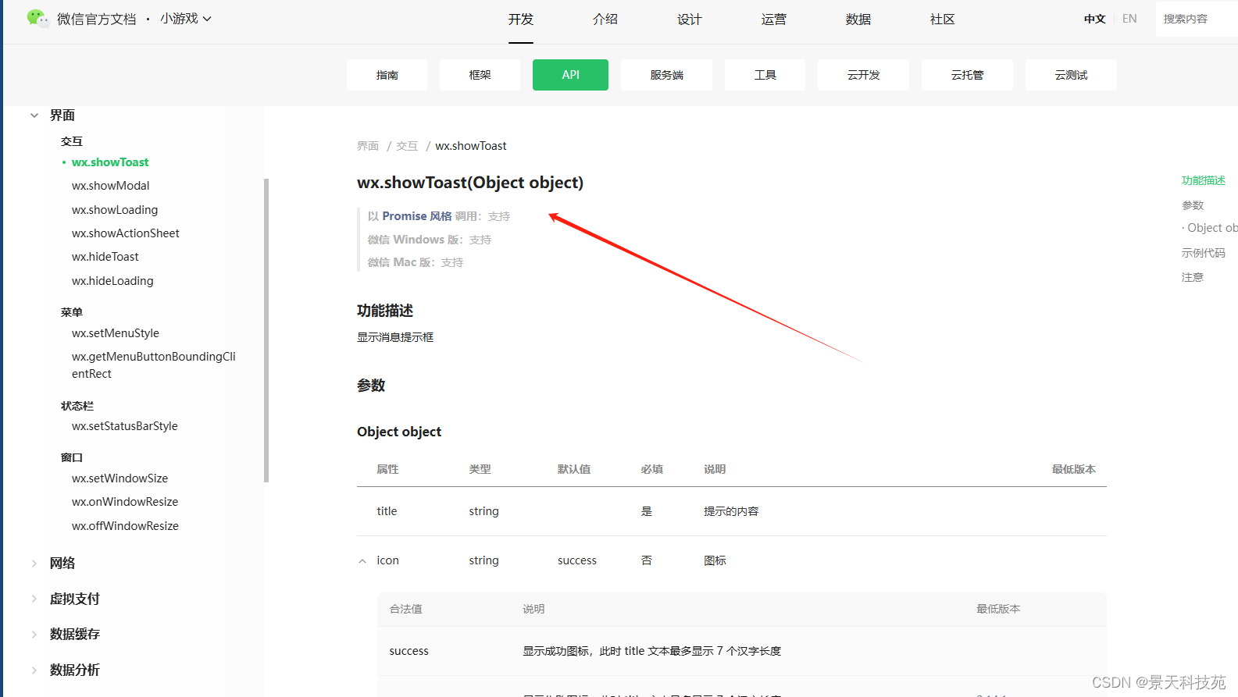Click the 界面 breadcrumb link
Screen dimensions: 1238x697
click(x=368, y=146)
